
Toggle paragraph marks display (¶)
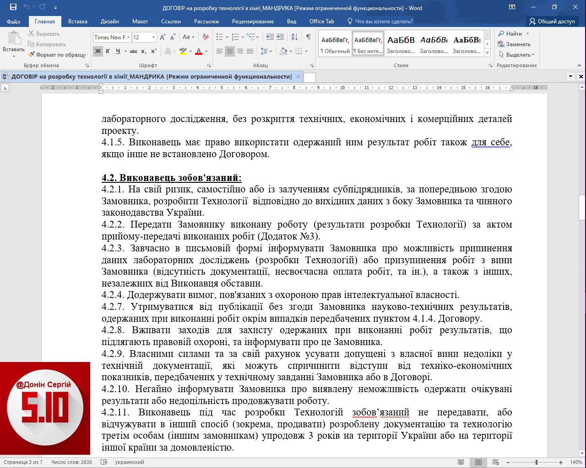click(x=309, y=37)
